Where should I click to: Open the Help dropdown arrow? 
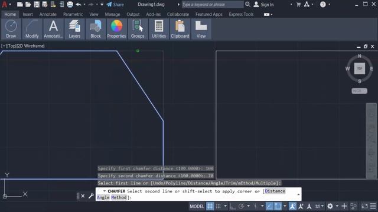[330, 4]
